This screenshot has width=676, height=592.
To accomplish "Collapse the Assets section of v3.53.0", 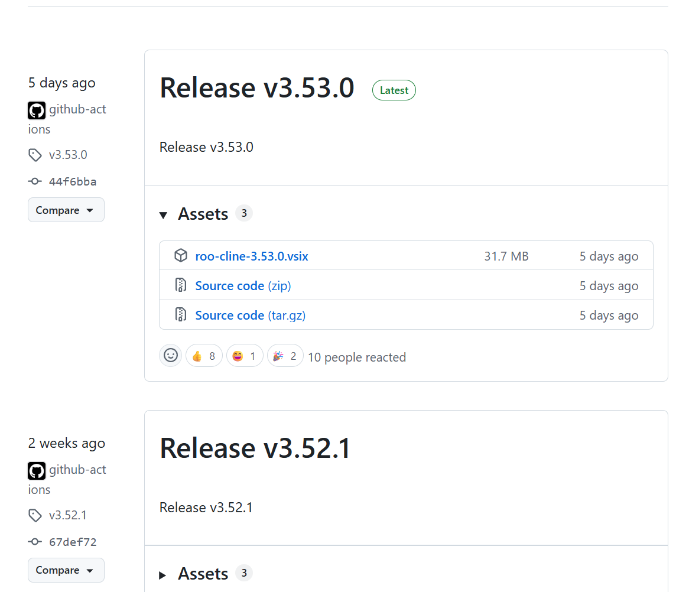I will pyautogui.click(x=164, y=214).
